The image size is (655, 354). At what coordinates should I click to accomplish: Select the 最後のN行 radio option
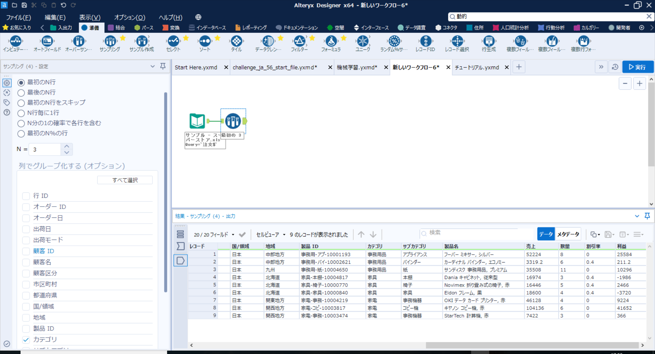(21, 93)
